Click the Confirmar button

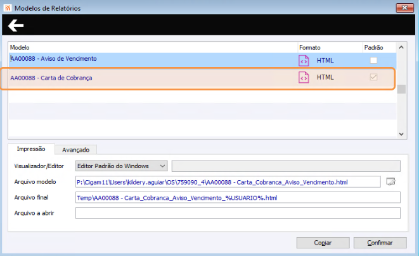click(380, 243)
